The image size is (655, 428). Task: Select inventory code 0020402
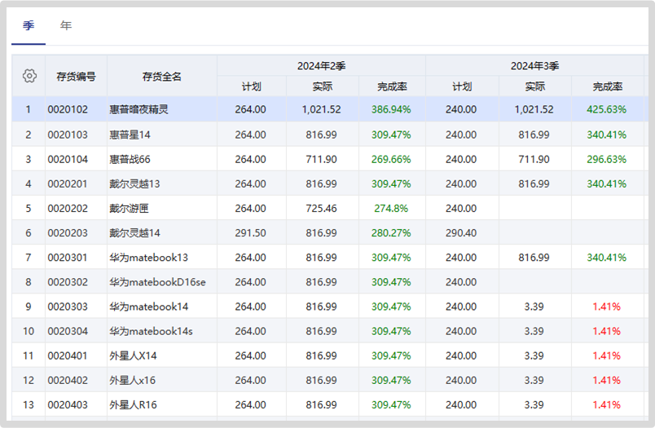[68, 381]
